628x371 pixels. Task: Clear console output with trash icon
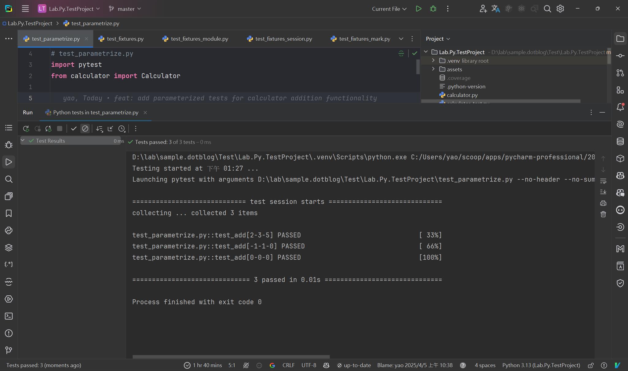click(603, 214)
